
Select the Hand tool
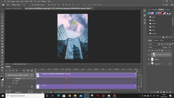click(x=2, y=67)
